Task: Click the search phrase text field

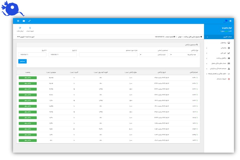Action: pyautogui.click(x=108, y=55)
